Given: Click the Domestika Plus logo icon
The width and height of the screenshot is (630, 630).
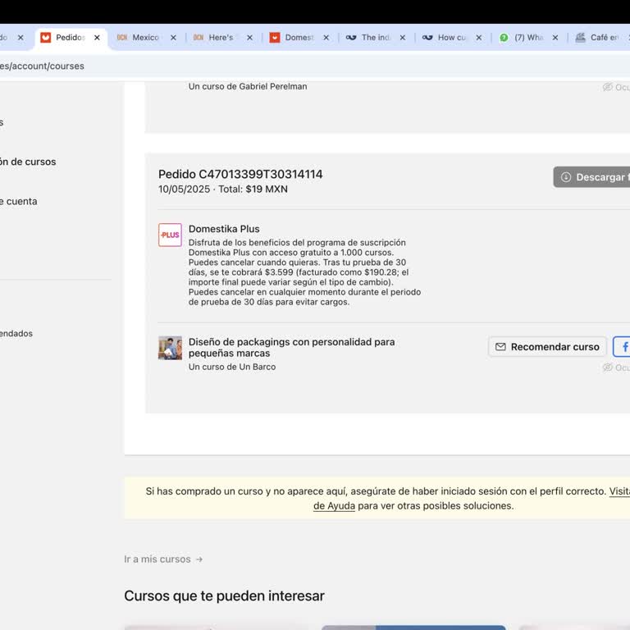Looking at the screenshot, I should point(170,235).
